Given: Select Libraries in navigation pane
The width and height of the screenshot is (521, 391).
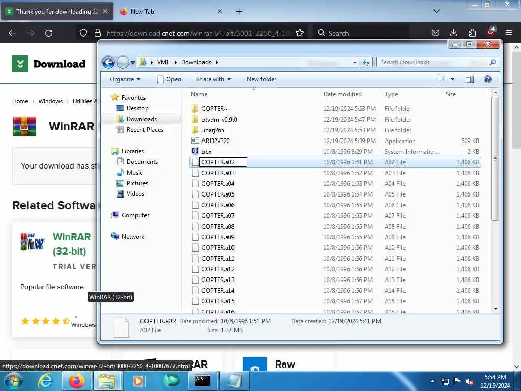Looking at the screenshot, I should pos(132,151).
